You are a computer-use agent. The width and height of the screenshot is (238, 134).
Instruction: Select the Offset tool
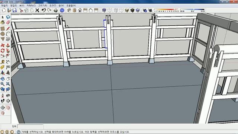click(x=8, y=56)
